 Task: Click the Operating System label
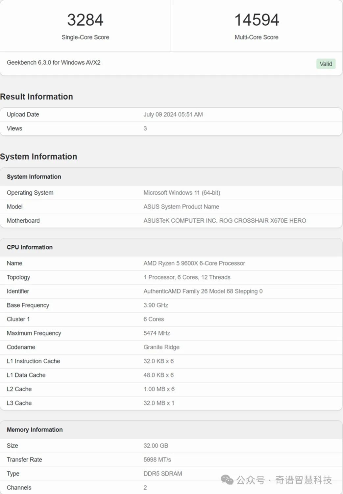click(30, 193)
